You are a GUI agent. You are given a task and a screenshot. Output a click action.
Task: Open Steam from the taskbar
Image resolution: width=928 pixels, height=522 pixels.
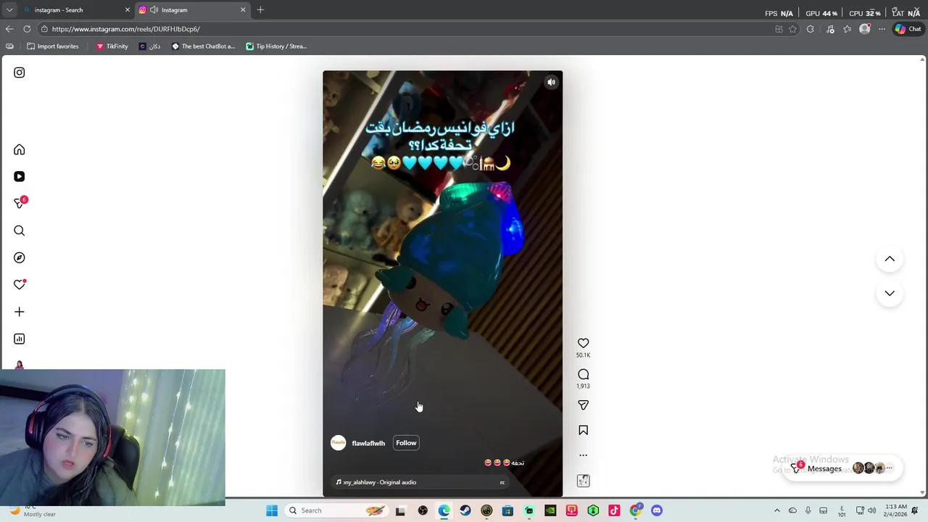coord(465,510)
